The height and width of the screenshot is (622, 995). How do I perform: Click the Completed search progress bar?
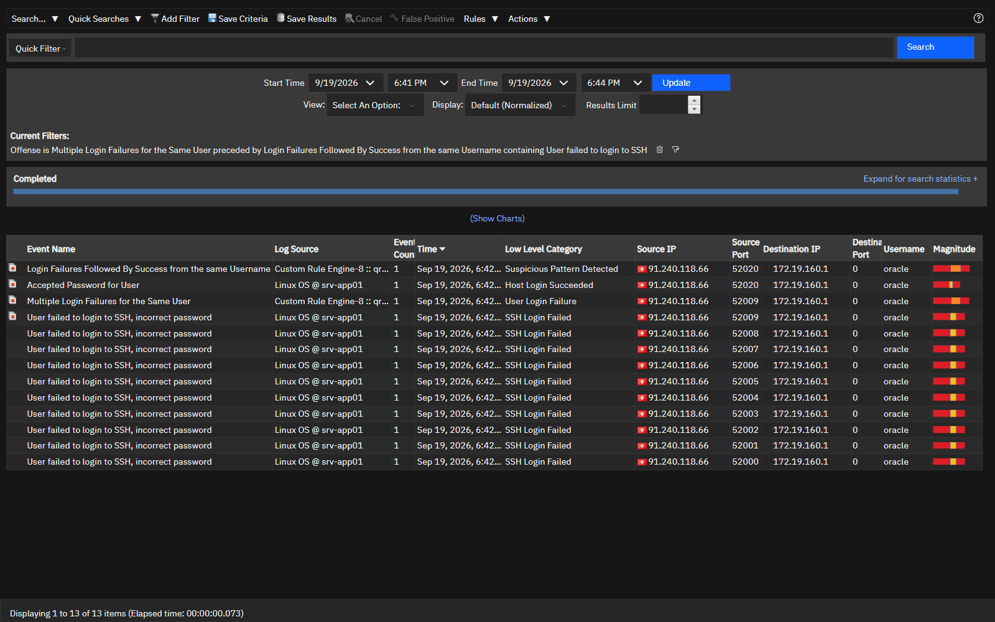486,192
